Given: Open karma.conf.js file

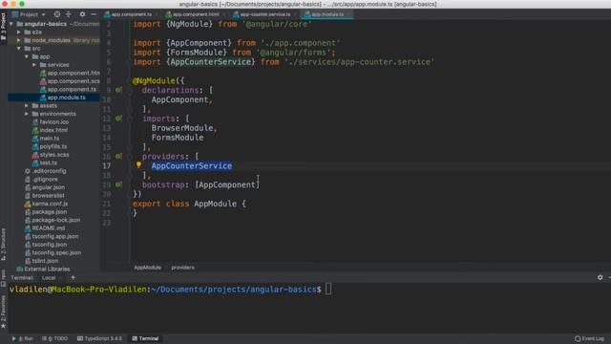Looking at the screenshot, I should [x=46, y=204].
